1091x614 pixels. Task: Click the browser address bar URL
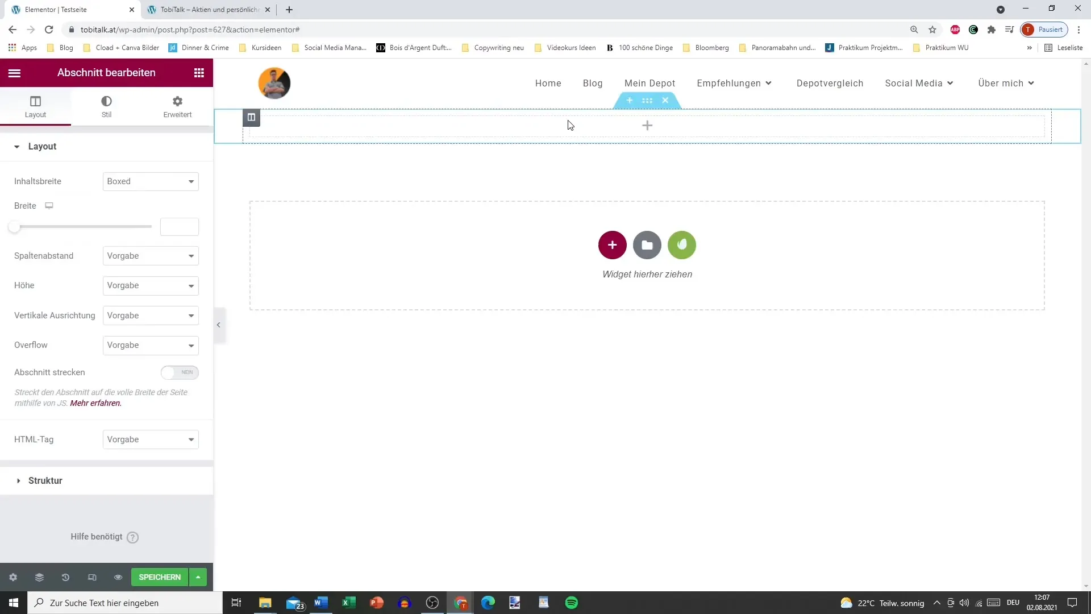(190, 30)
